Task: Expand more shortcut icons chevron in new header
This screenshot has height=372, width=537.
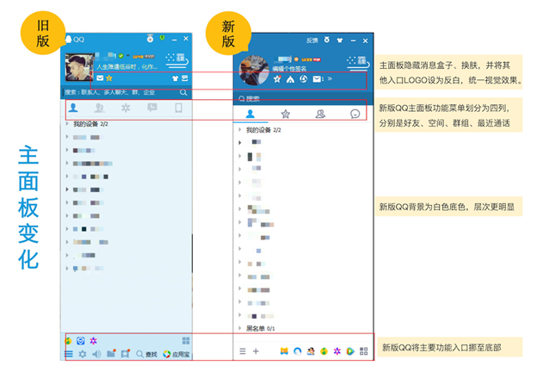Action: coord(330,78)
